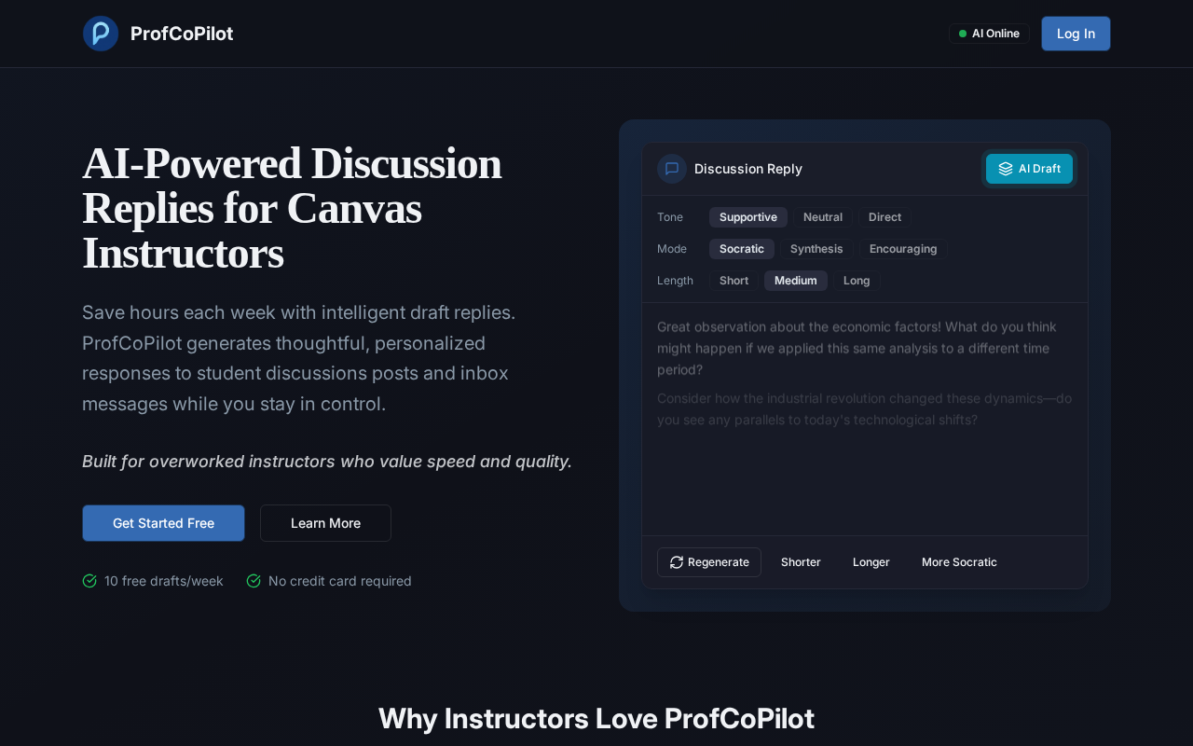
Task: Generate an AI Draft
Action: point(1029,169)
